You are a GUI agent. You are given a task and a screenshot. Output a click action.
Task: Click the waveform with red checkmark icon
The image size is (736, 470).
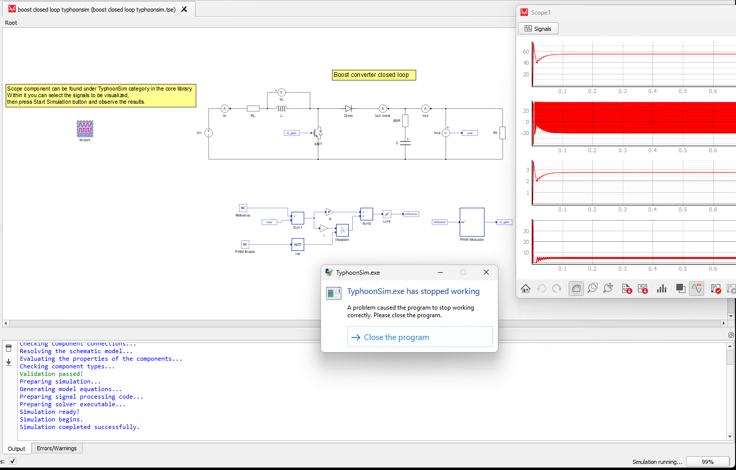click(x=716, y=288)
